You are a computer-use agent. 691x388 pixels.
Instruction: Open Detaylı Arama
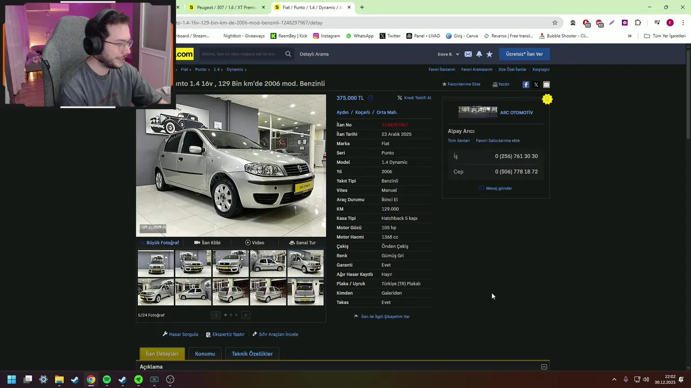pyautogui.click(x=314, y=54)
